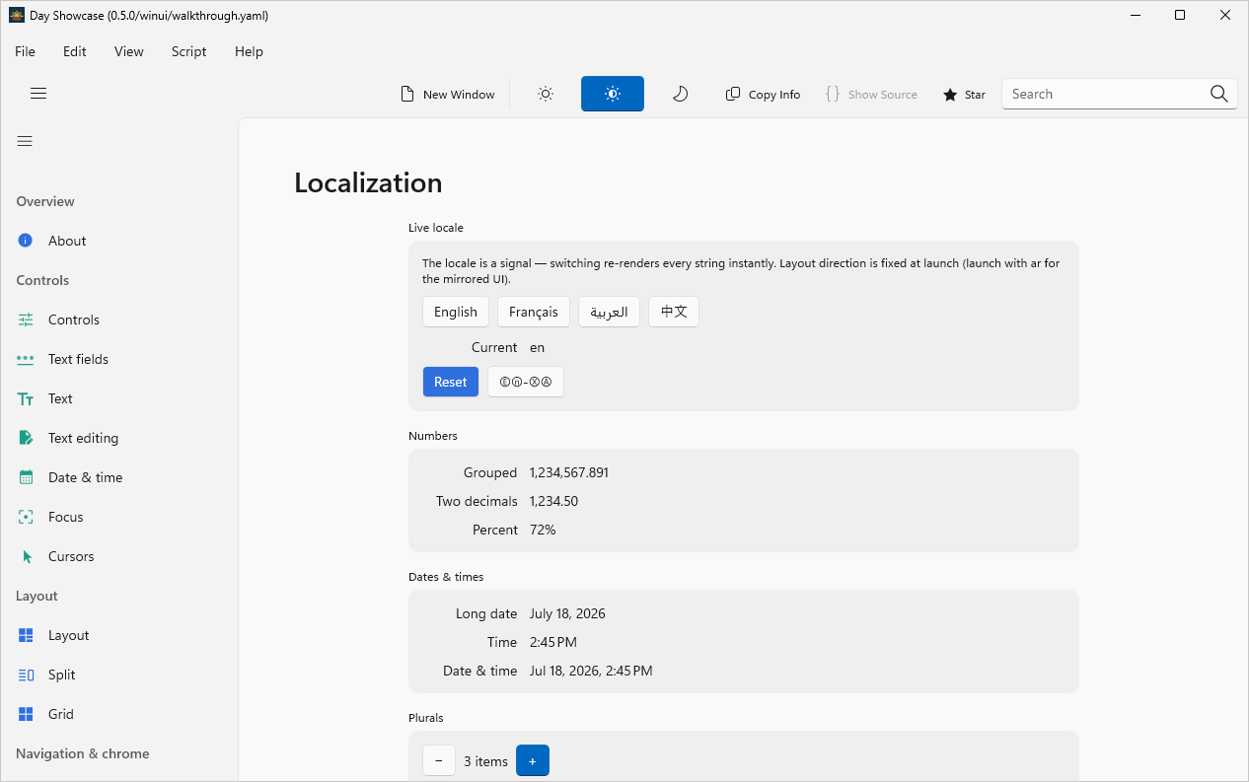Open the View menu
The image size is (1249, 782).
tap(129, 51)
